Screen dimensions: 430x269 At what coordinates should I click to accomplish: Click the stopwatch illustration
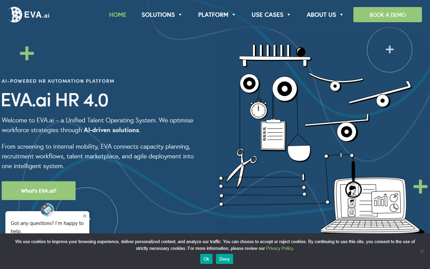tap(259, 109)
